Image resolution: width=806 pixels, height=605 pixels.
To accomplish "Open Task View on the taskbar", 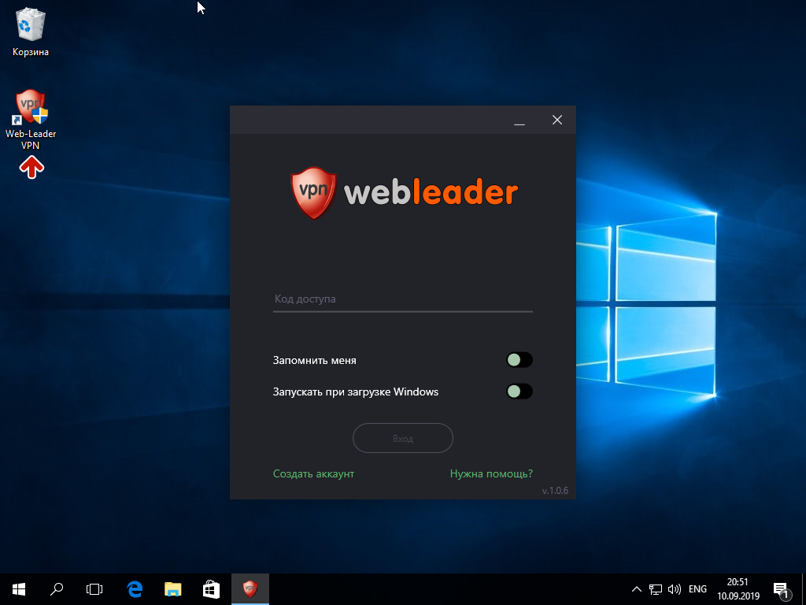I will click(94, 589).
